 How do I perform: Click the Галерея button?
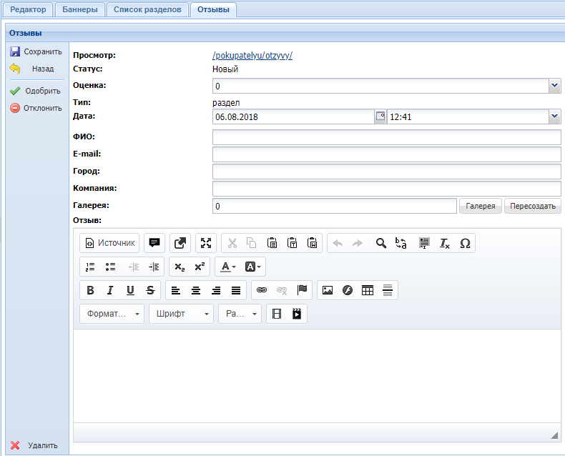pos(481,206)
